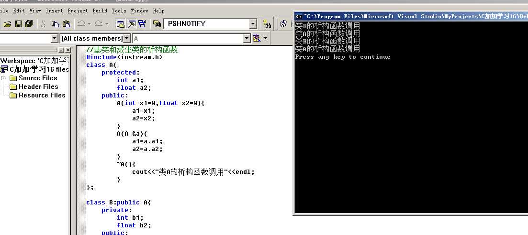
Task: Click the Window List icon
Action: [142, 23]
